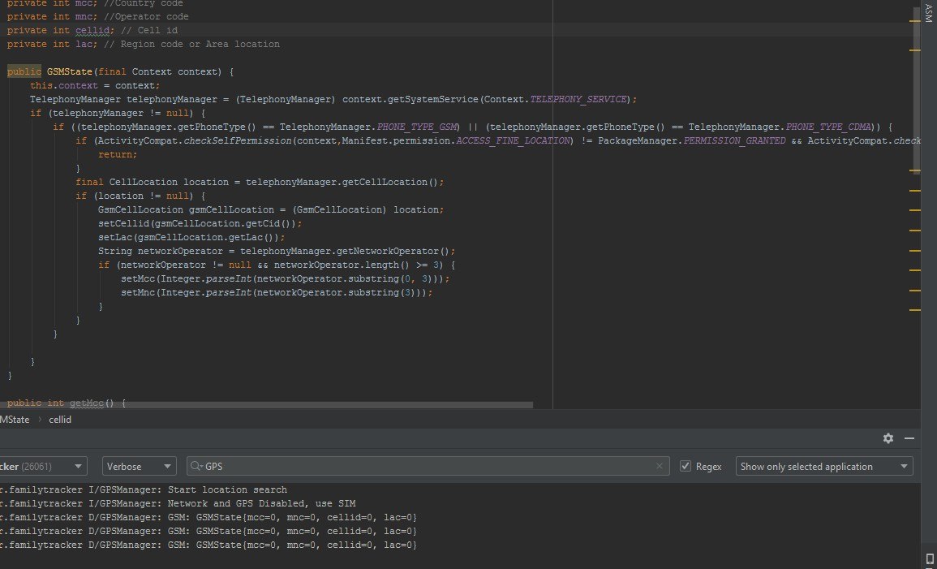
Task: Open 'Show only selected application' filter dropdown
Action: [824, 466]
